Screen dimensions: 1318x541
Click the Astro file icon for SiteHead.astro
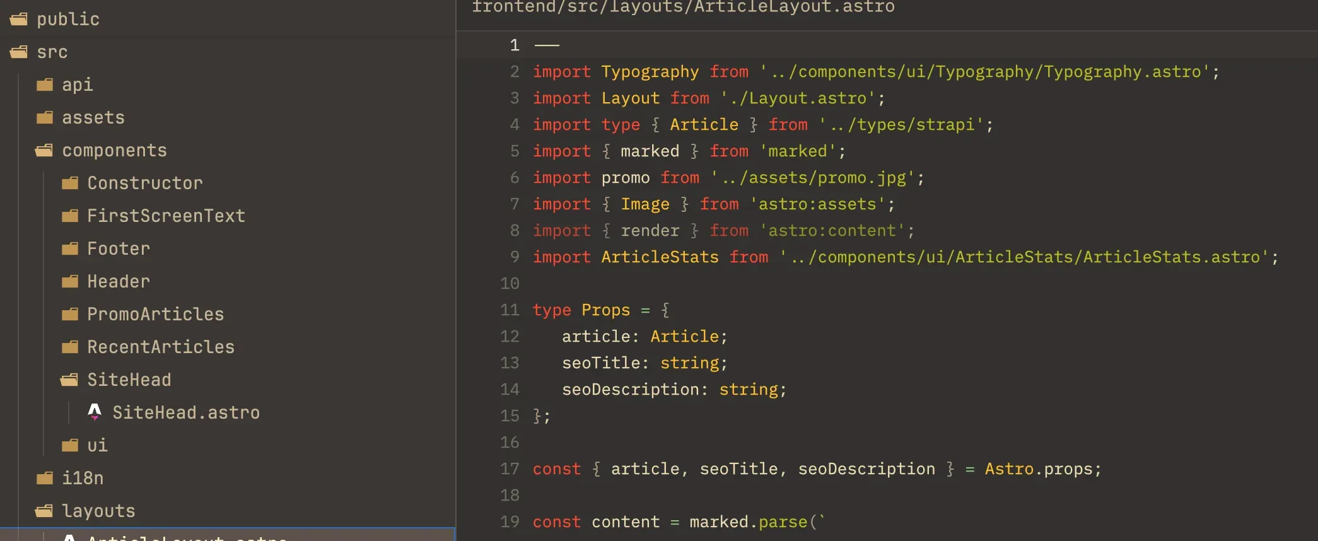pos(95,412)
